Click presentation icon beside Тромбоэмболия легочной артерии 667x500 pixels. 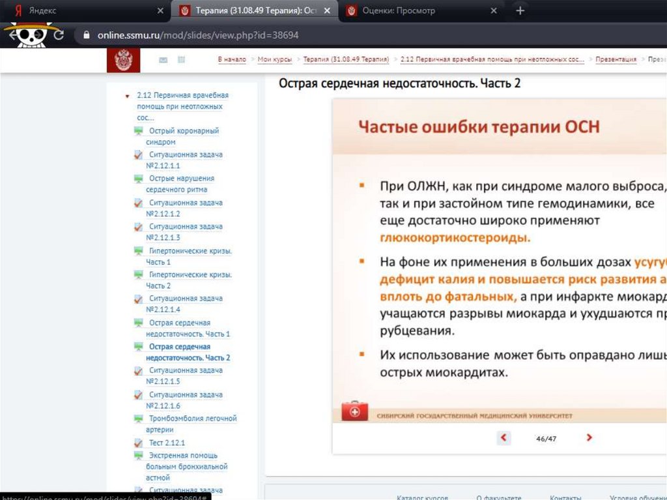coord(138,419)
